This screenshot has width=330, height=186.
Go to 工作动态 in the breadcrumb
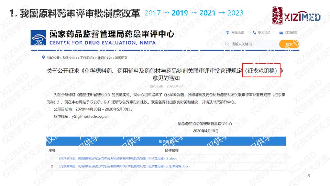pos(86,57)
